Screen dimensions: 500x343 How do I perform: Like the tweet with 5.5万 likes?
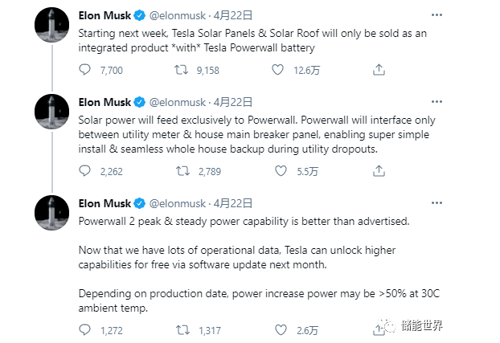(x=278, y=171)
